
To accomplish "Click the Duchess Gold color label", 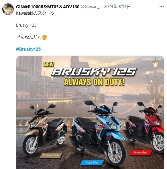I will 51,155.
